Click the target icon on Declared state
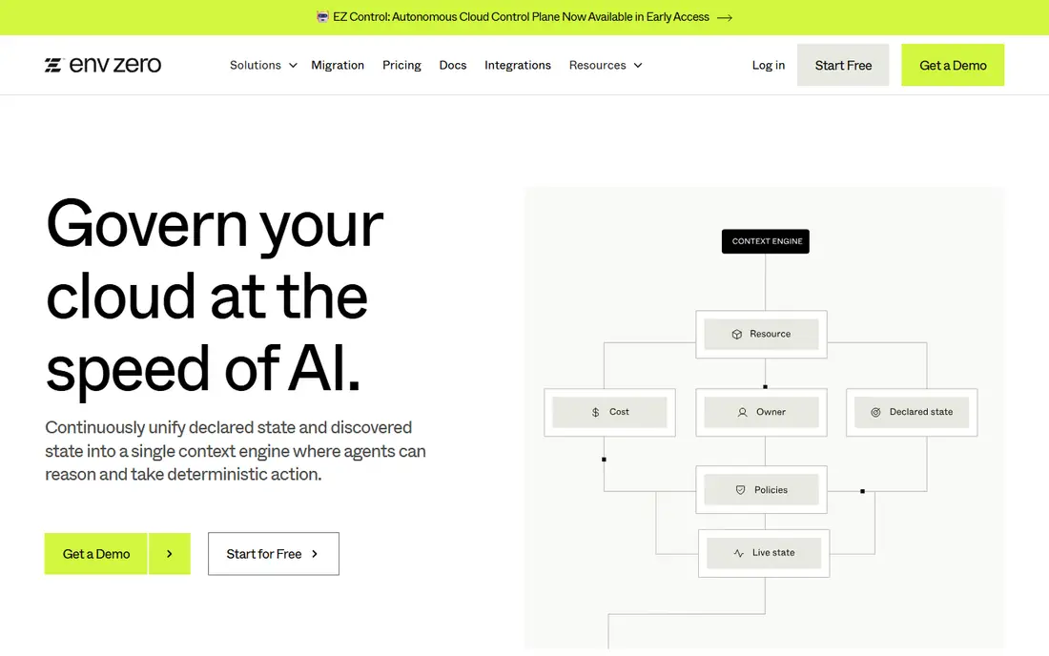1049x656 pixels. coord(875,413)
